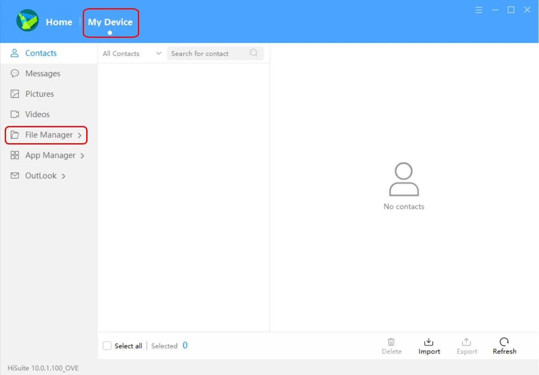Switch to the My Device tab

110,22
